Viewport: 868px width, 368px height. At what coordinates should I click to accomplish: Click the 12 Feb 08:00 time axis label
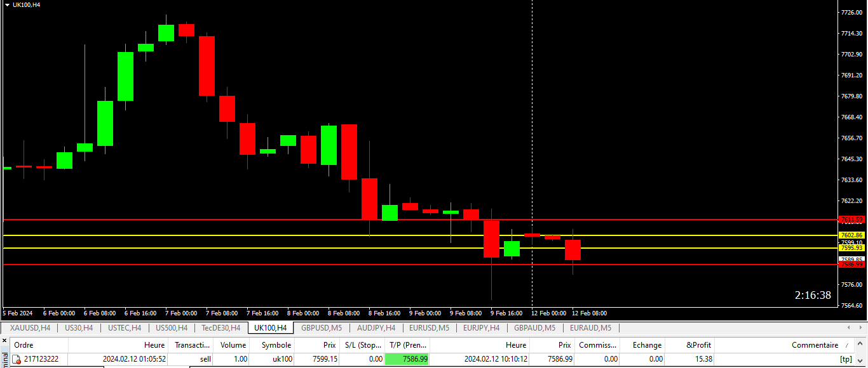pos(589,313)
